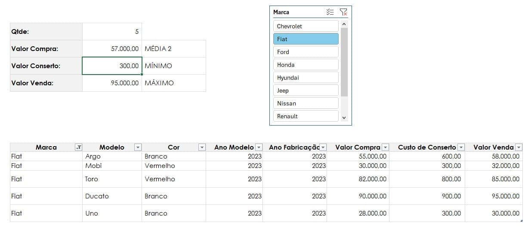The image size is (528, 228).
Task: Open the Ano Fabricação filter dropdown
Action: (323, 147)
